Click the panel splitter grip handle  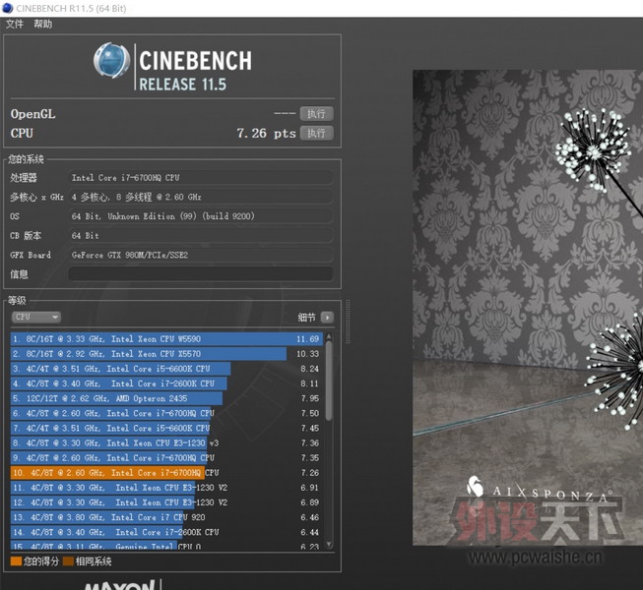(349, 322)
